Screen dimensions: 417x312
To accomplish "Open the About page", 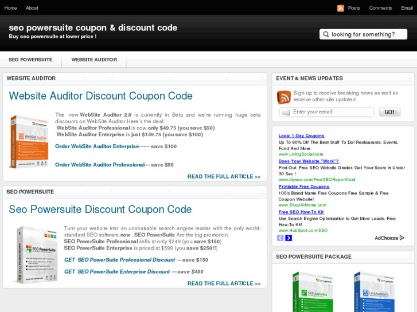I will point(32,8).
